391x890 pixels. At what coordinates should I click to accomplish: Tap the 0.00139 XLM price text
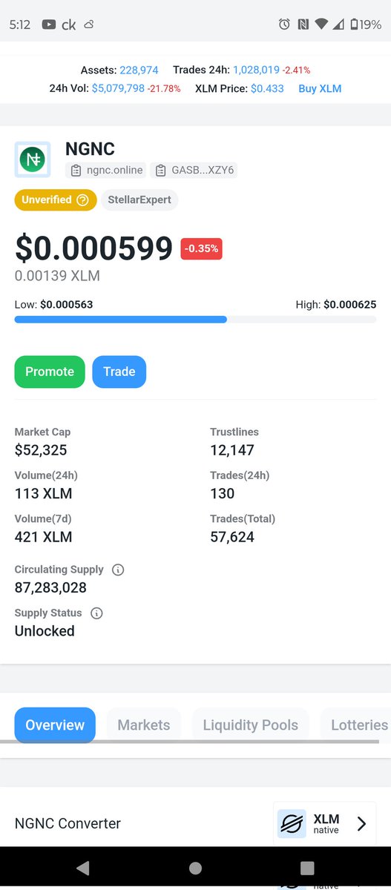[57, 276]
